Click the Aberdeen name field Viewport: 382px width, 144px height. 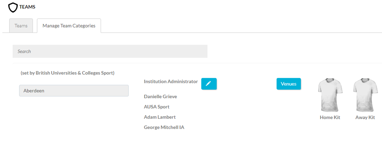74,91
